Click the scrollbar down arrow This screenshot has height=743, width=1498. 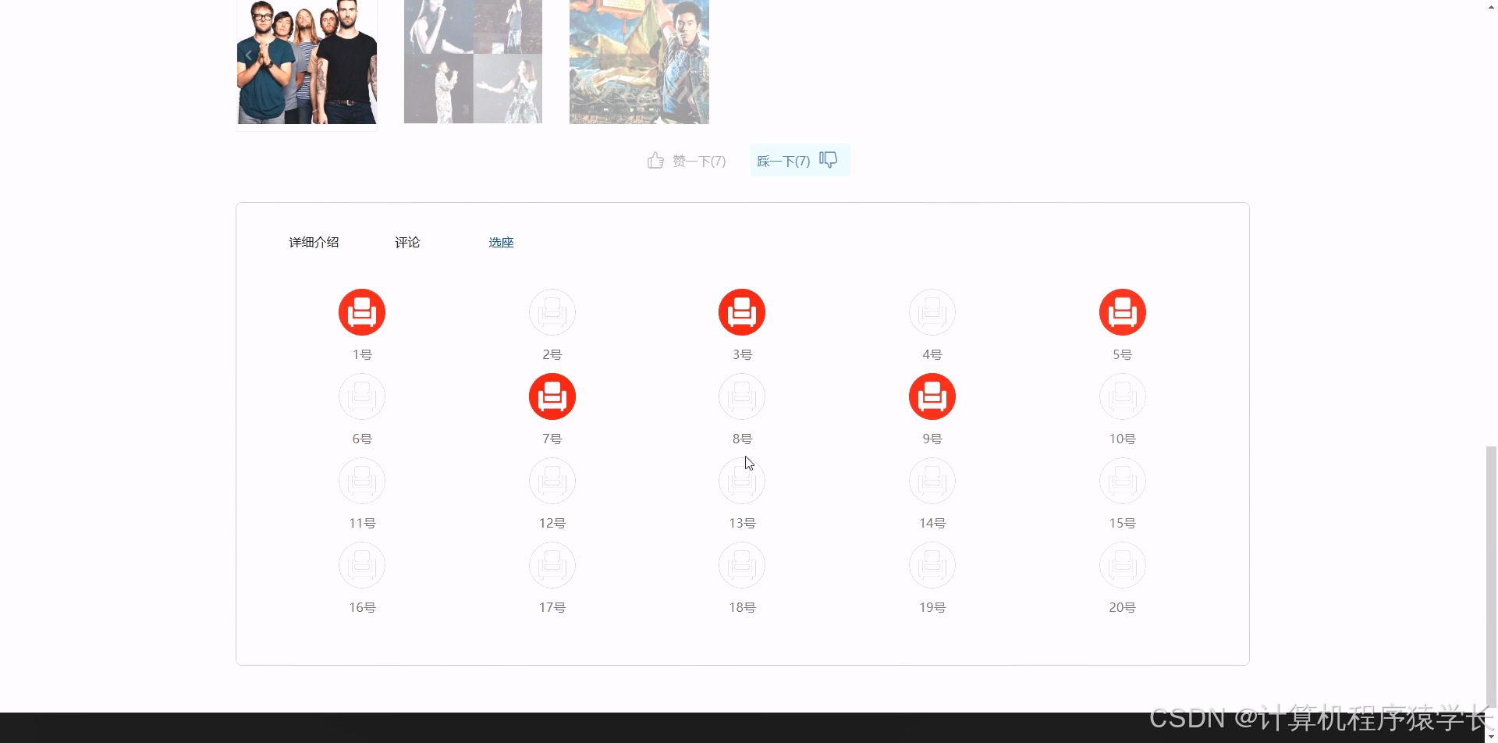pyautogui.click(x=1491, y=737)
